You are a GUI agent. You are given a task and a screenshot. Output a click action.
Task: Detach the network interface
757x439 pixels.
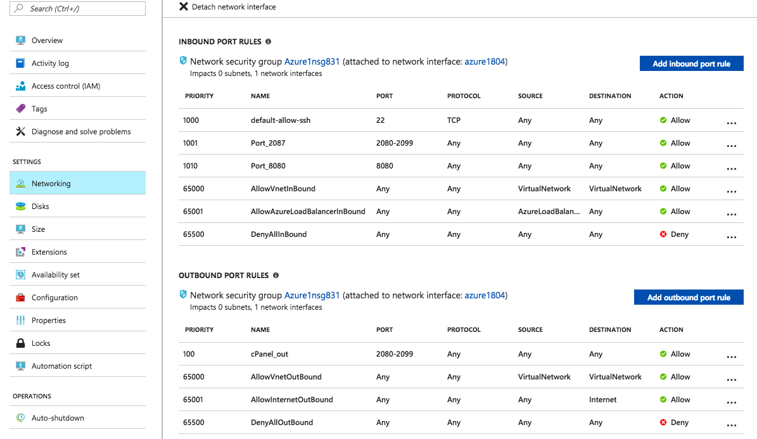[x=228, y=7]
